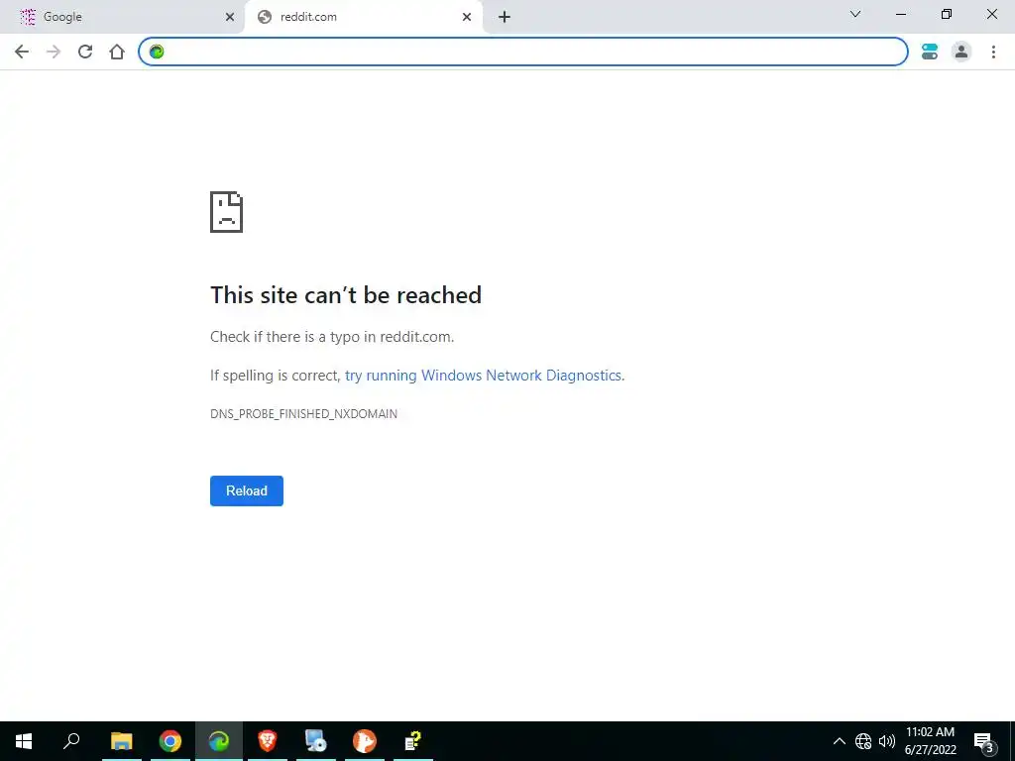Switch to the Google tab

pyautogui.click(x=122, y=17)
